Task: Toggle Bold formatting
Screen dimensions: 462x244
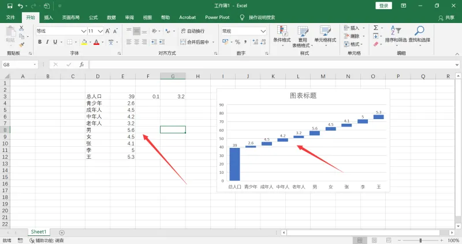Action: [40, 42]
